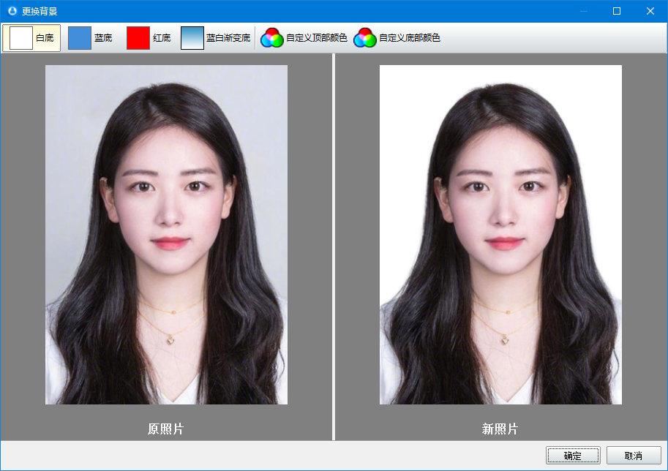Select the 白底 white background option

coord(31,38)
